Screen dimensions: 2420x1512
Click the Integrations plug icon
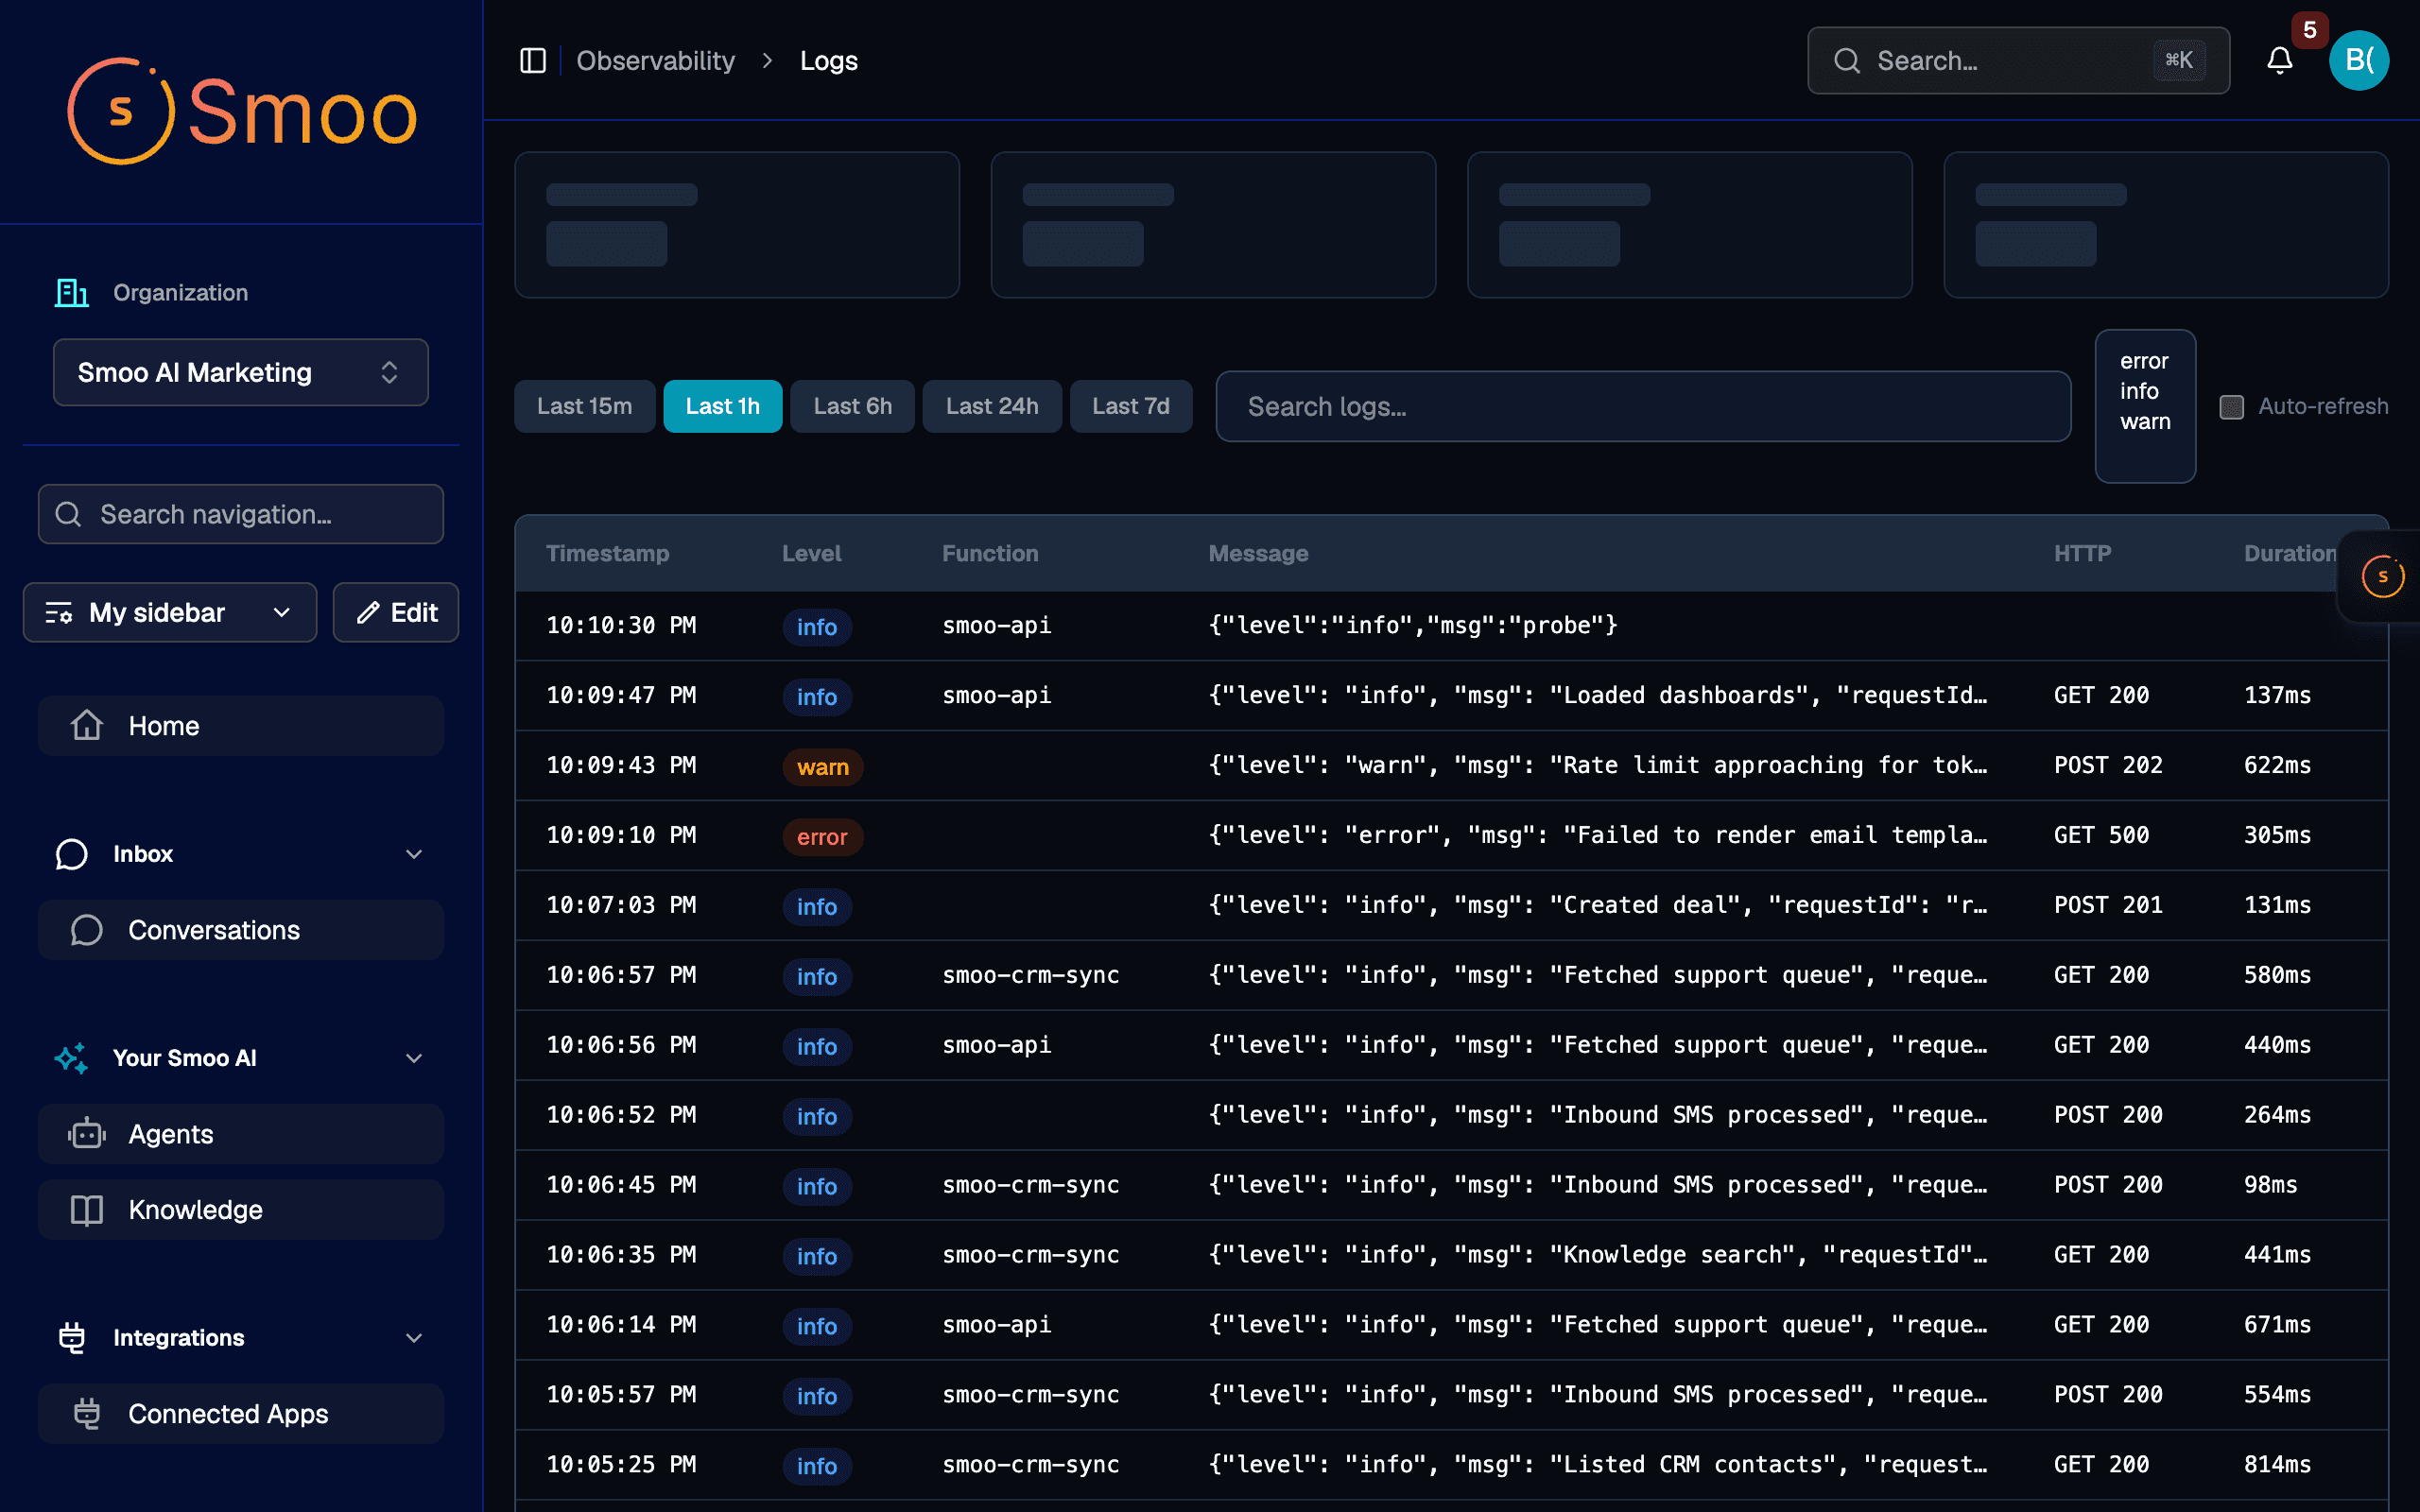point(71,1337)
